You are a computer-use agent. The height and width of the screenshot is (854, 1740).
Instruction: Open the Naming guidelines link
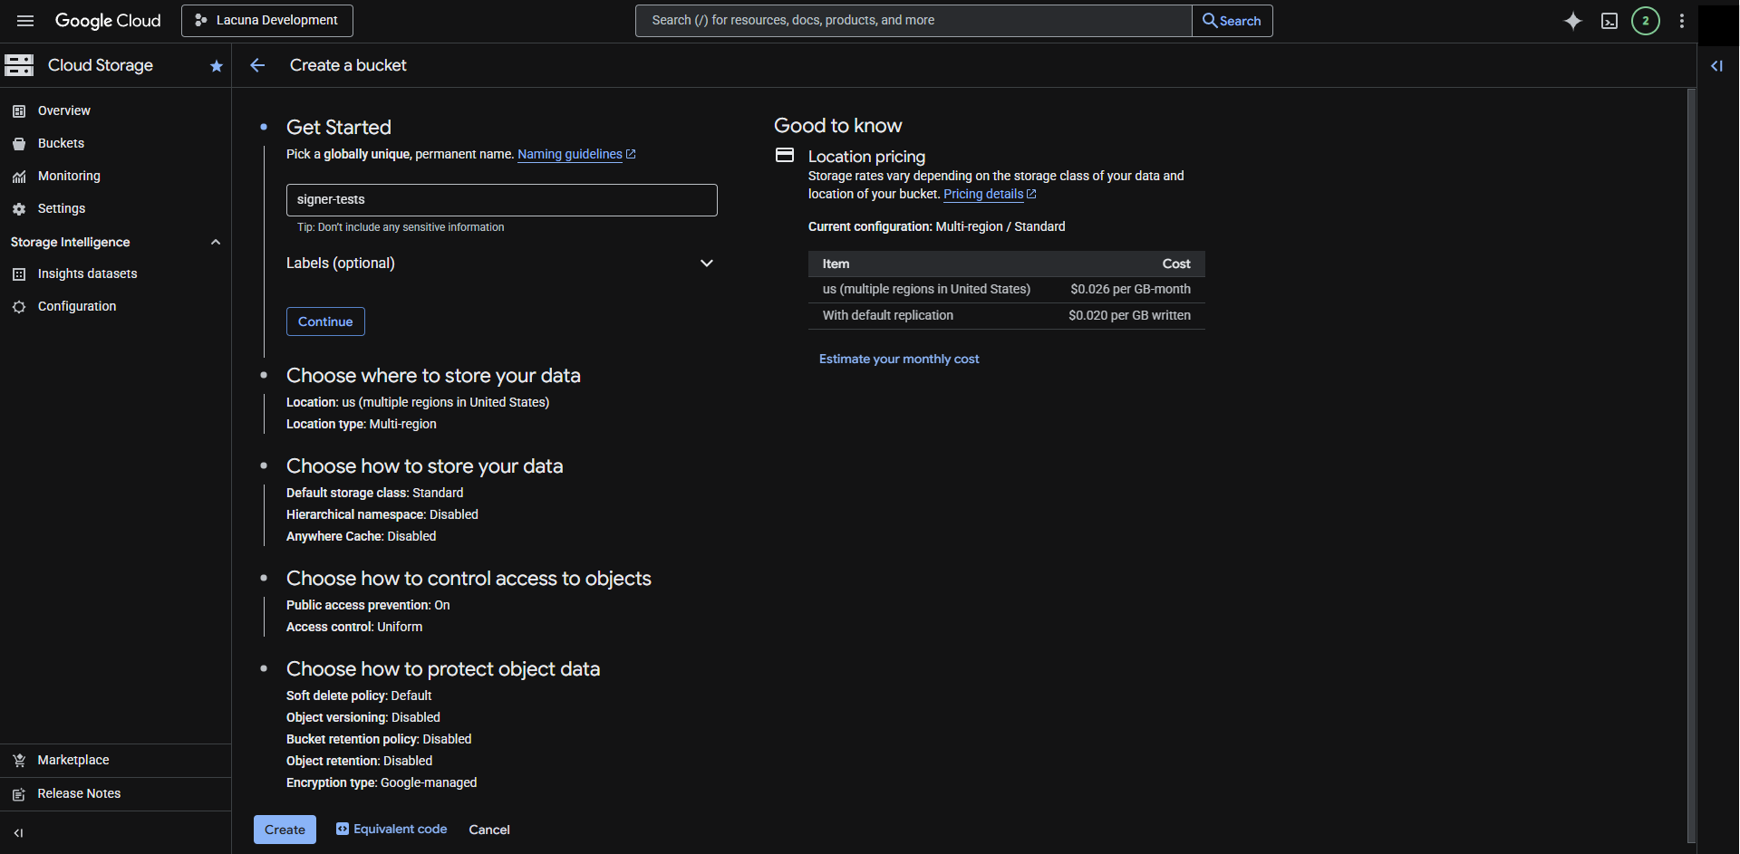click(x=570, y=154)
